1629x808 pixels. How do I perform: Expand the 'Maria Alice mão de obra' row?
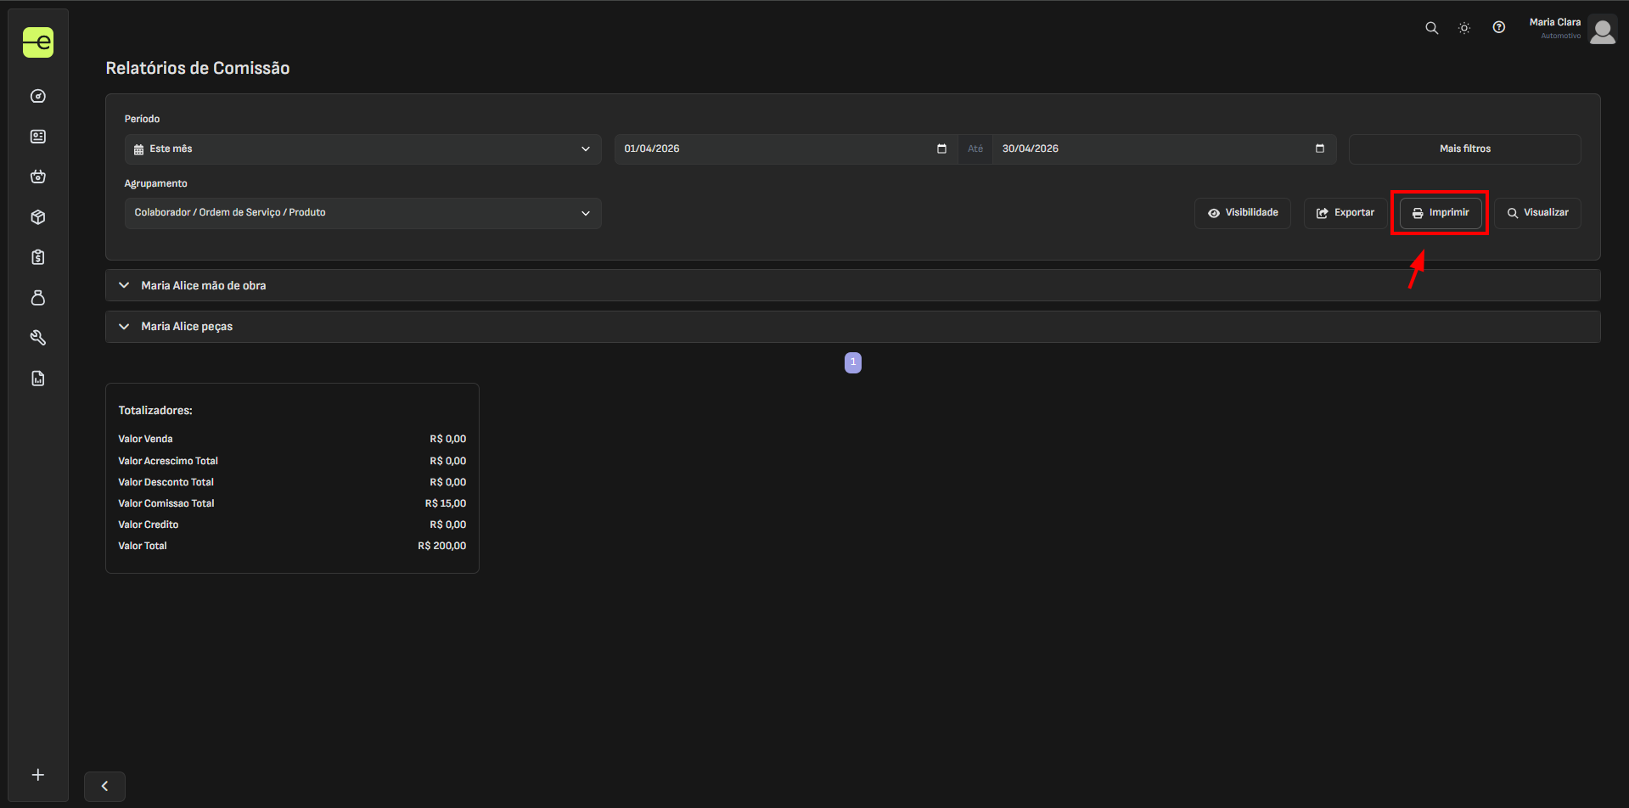(x=204, y=286)
